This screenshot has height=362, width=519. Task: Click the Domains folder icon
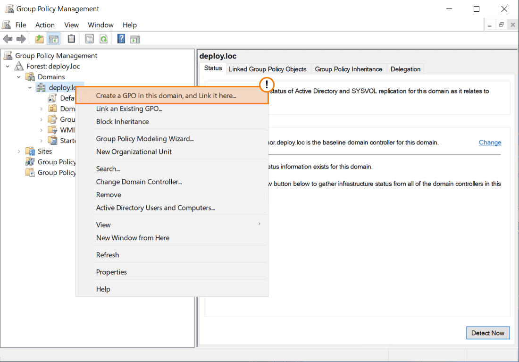coord(30,77)
